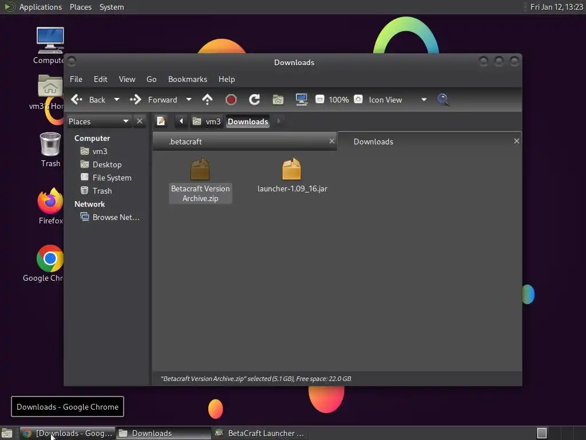The width and height of the screenshot is (586, 440).
Task: Open the Go menu
Action: 151,79
